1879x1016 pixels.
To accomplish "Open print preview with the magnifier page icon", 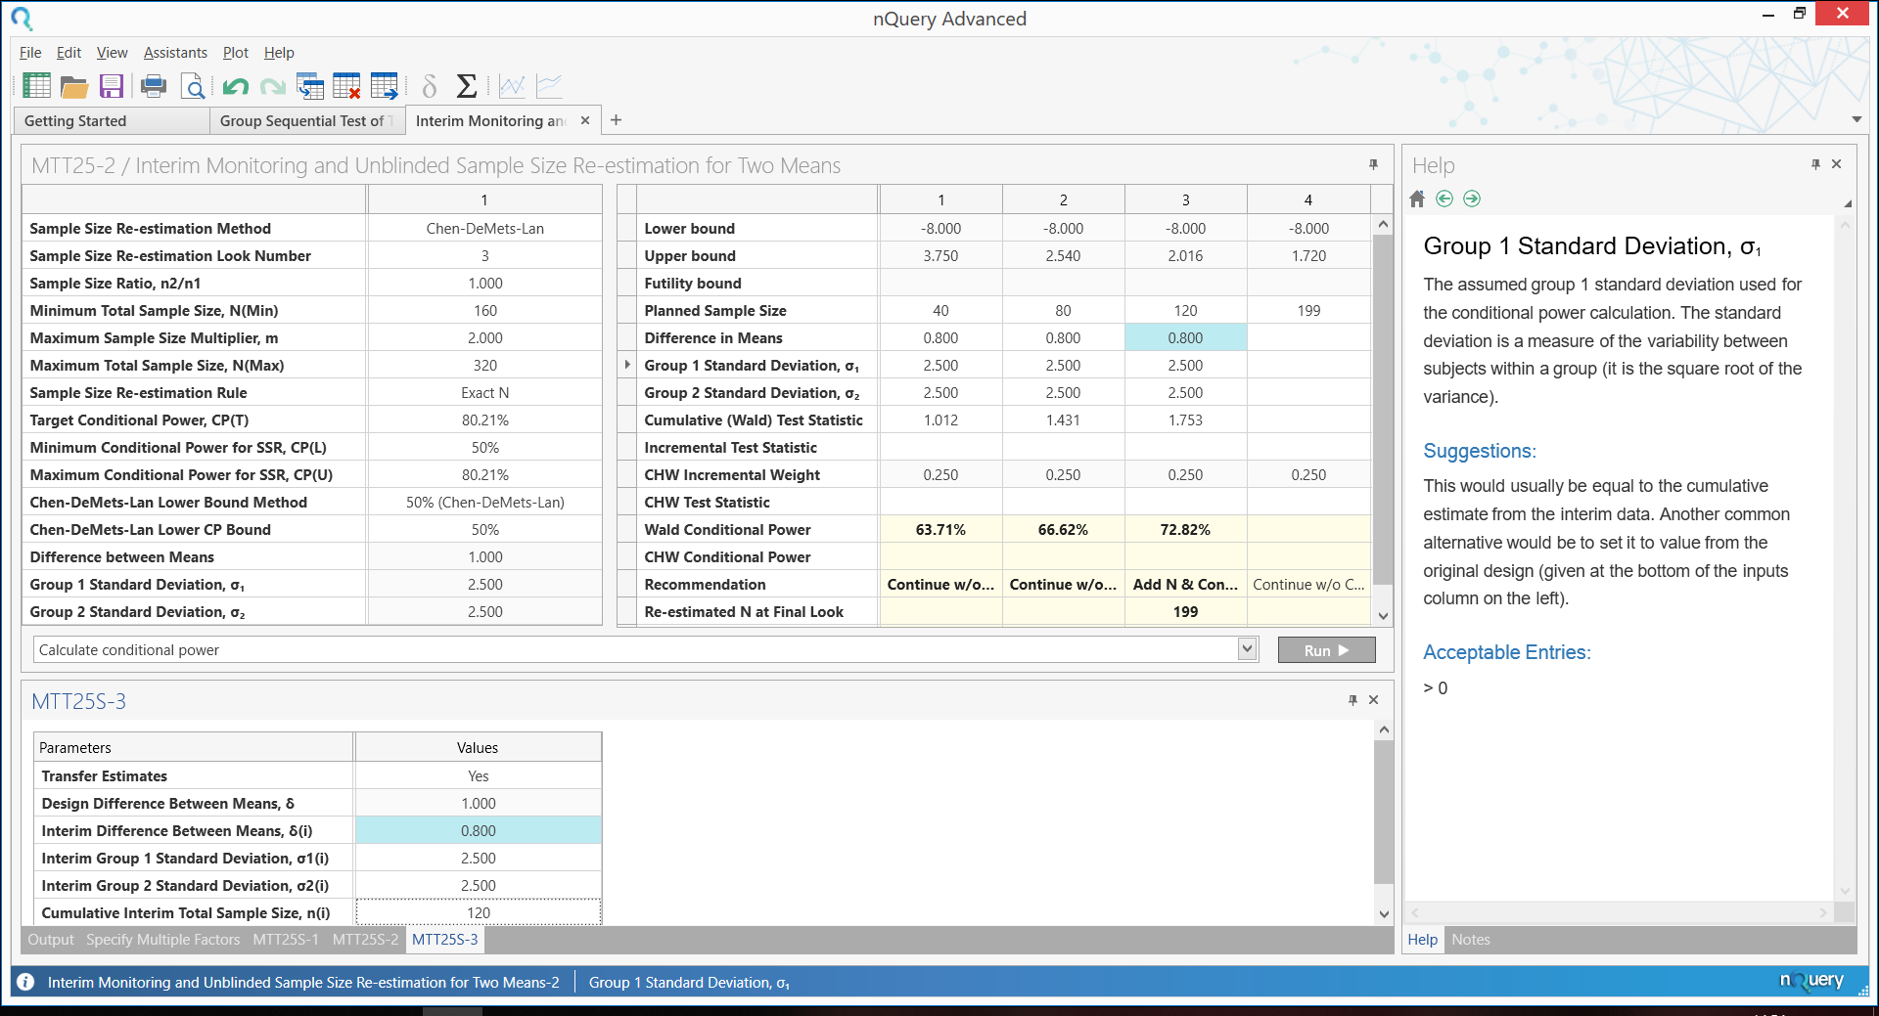I will pyautogui.click(x=194, y=87).
